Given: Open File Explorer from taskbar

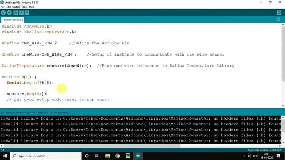Looking at the screenshot, I should coord(107,156).
